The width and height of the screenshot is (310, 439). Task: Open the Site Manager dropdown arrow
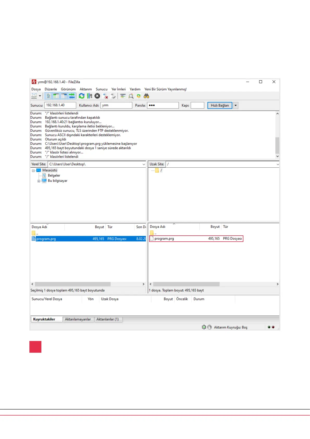40,96
